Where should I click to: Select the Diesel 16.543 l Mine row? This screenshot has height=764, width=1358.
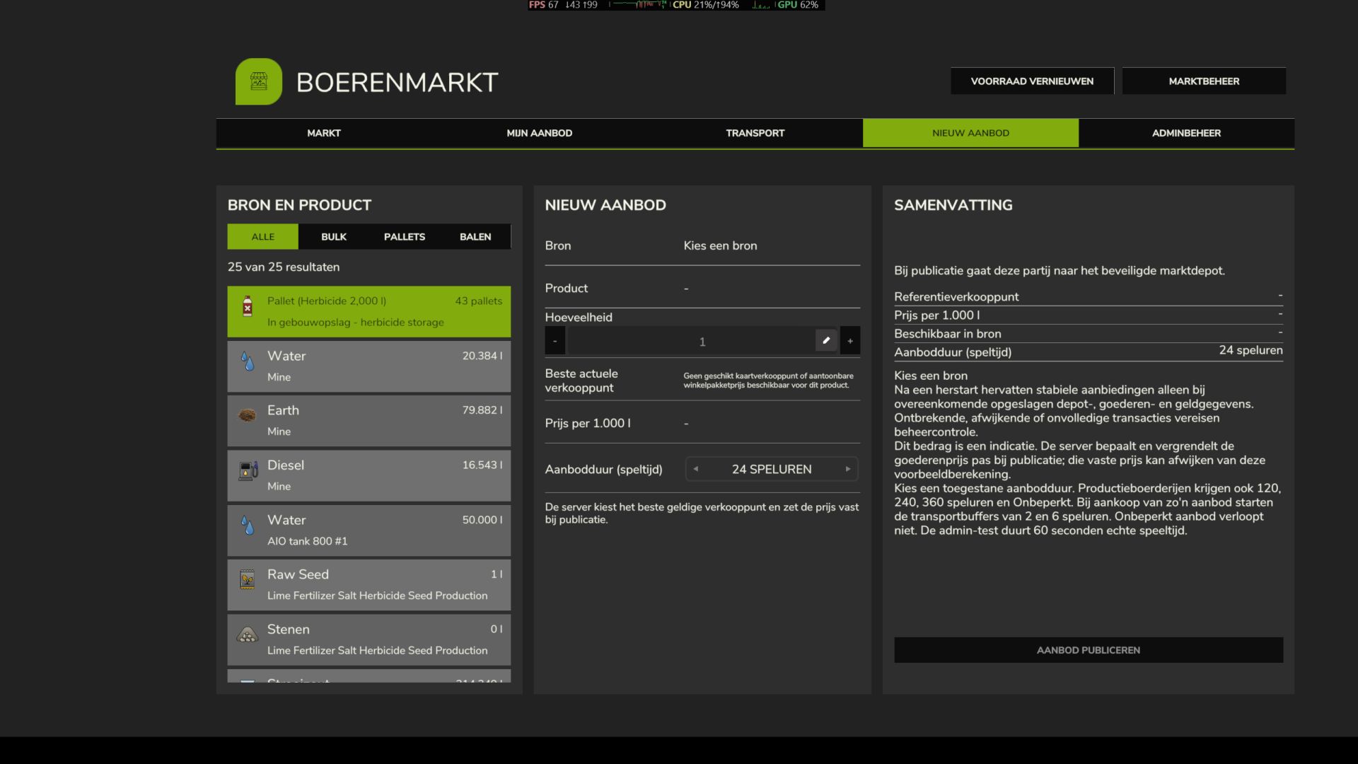tap(369, 475)
